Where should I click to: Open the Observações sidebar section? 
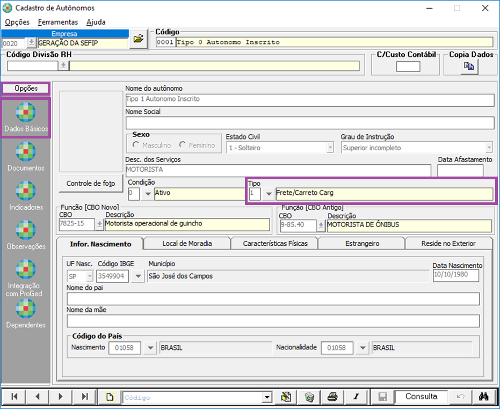tap(26, 236)
